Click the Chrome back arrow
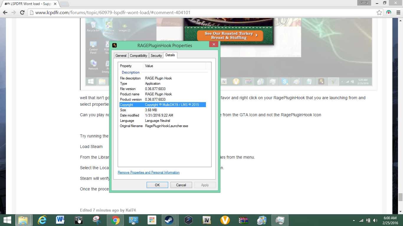 (5, 13)
